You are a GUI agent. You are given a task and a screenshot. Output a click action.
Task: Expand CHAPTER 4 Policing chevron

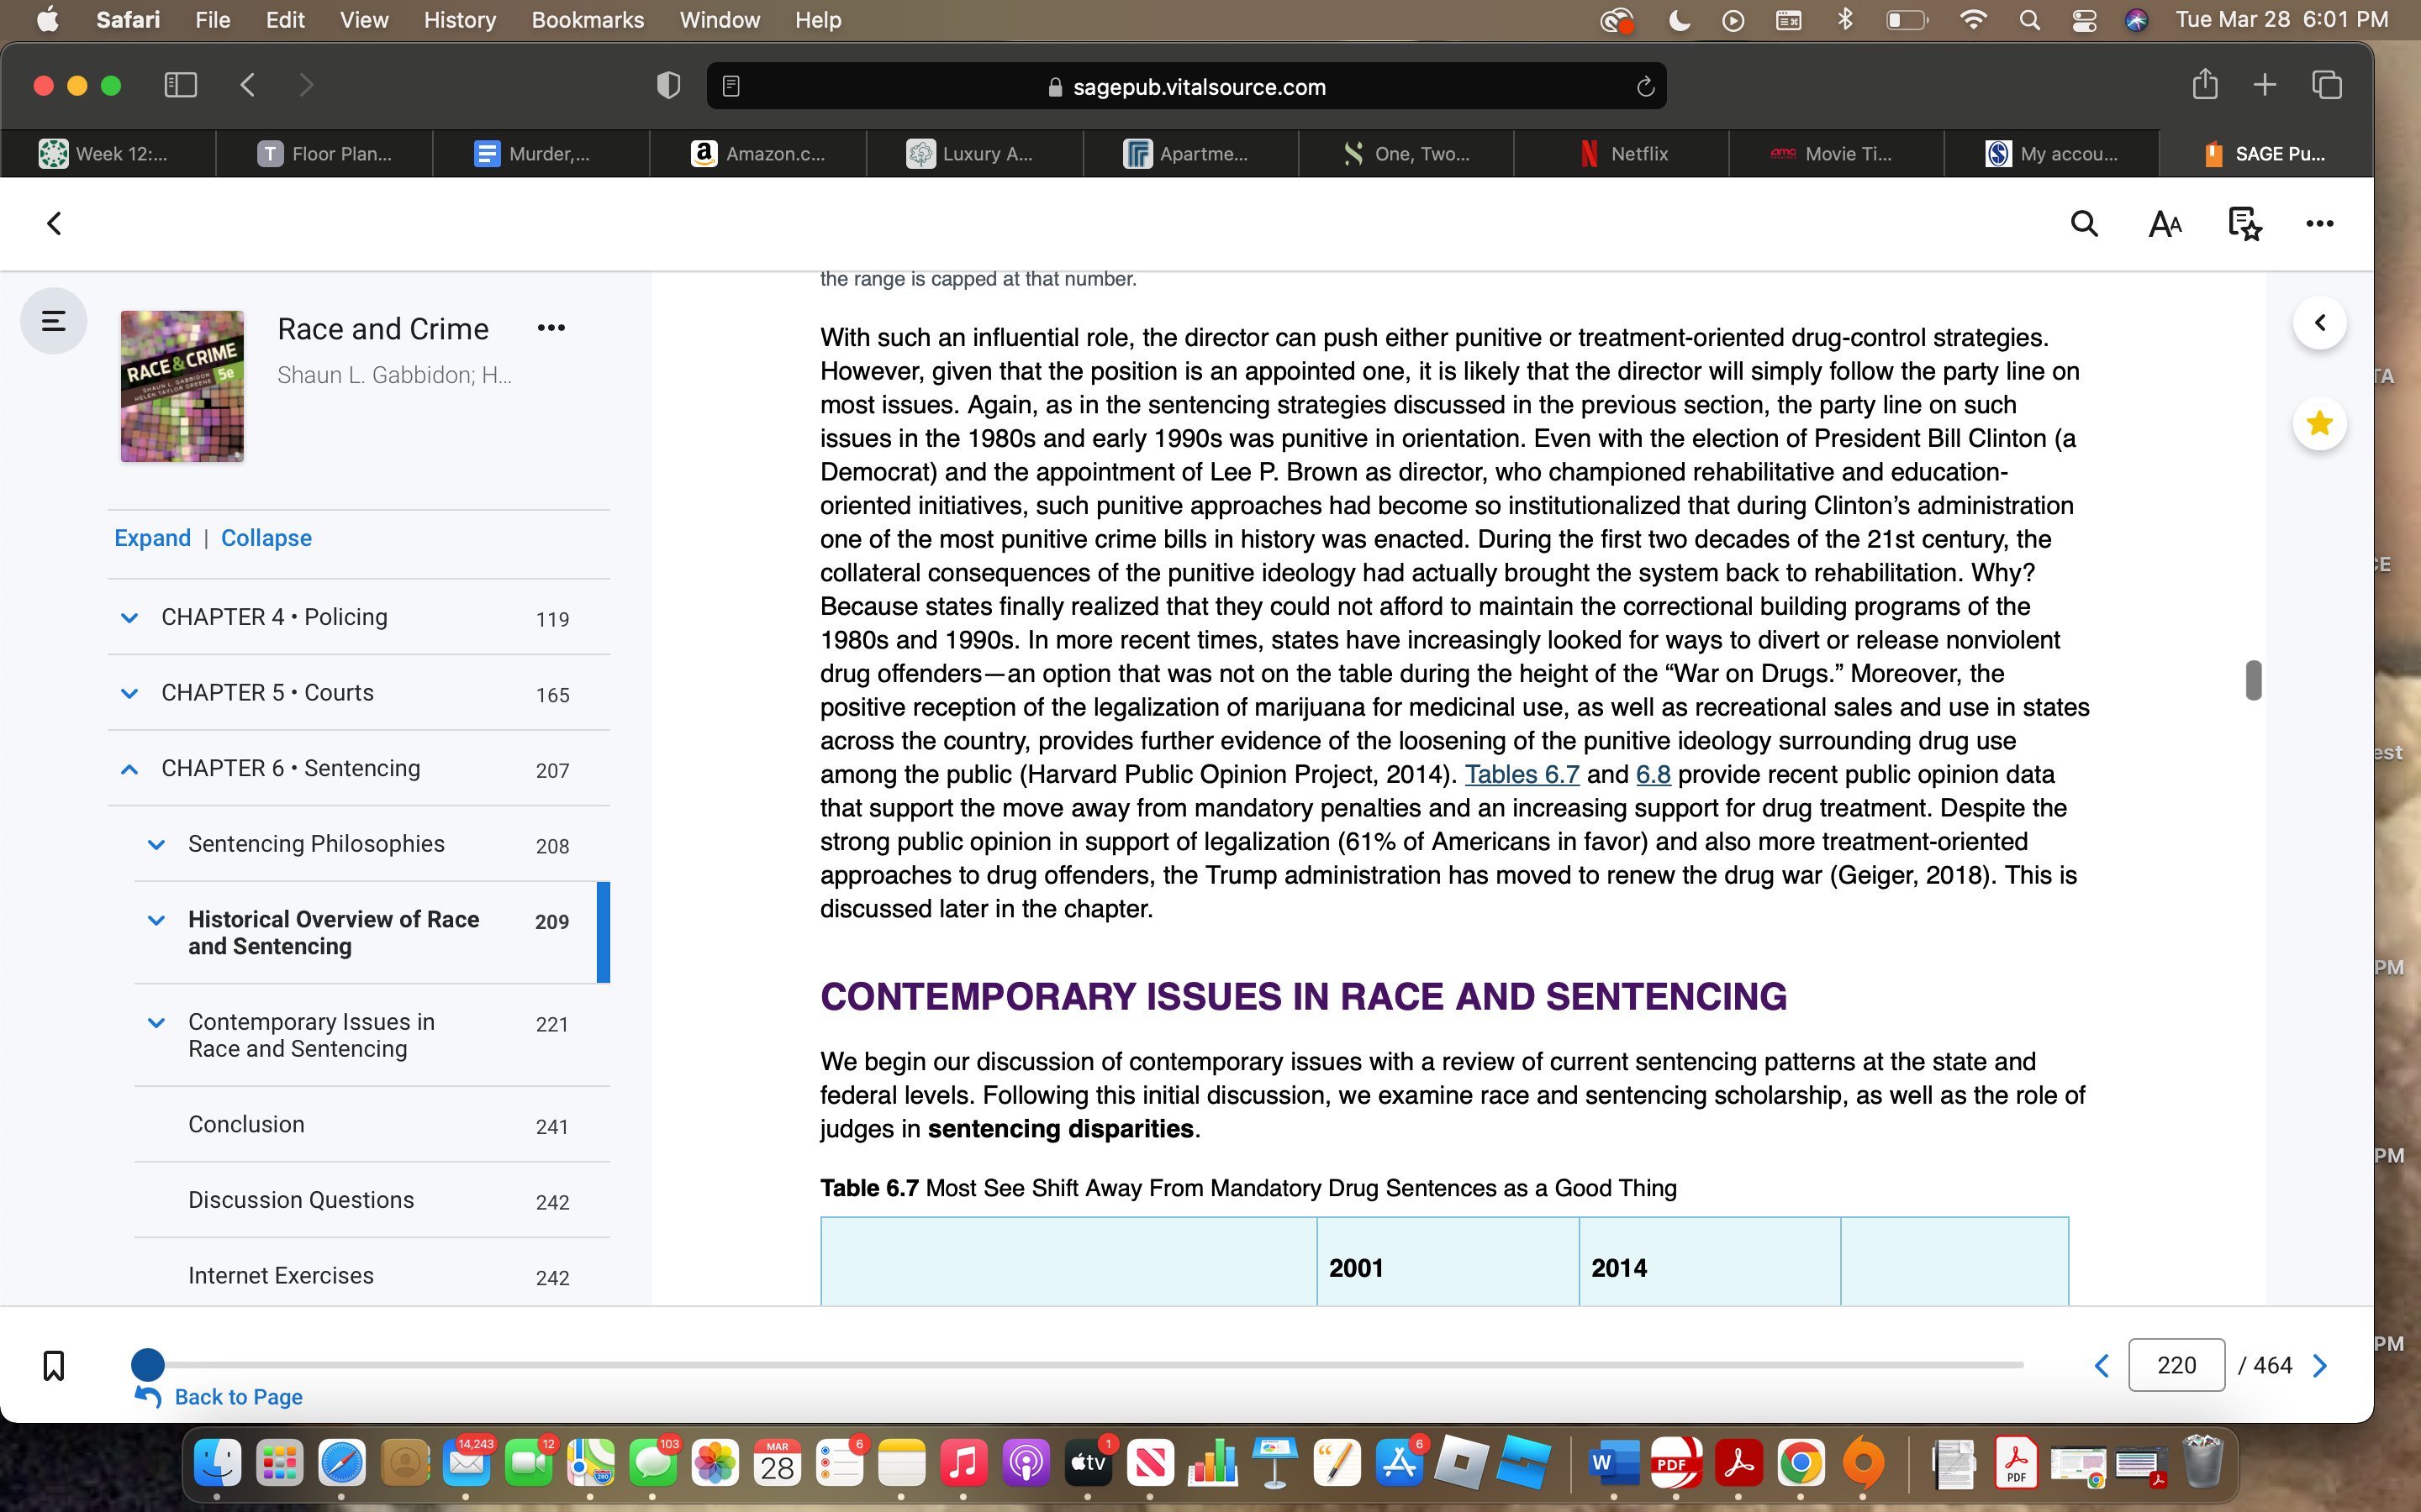click(129, 618)
